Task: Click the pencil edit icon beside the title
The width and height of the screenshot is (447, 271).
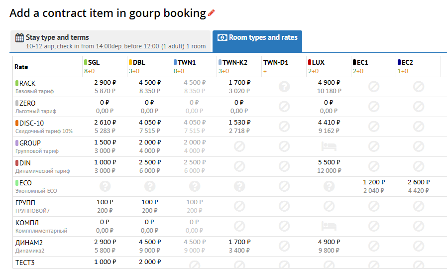Action: 212,13
